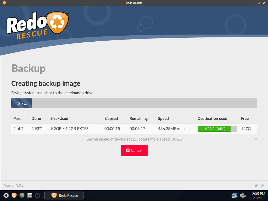This screenshot has height=201, width=268.
Task: Open the network connections tray icon
Action: [x=234, y=195]
